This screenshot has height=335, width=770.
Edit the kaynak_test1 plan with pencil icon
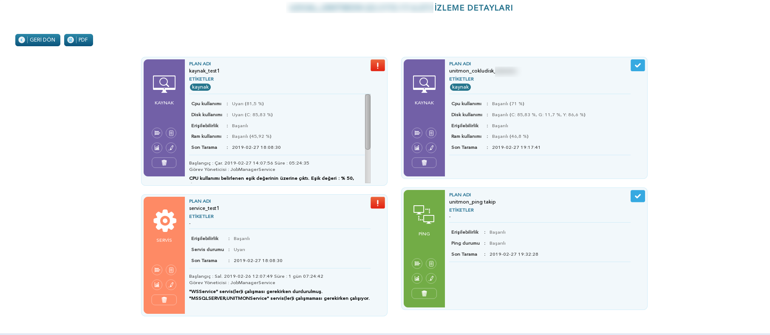click(171, 148)
